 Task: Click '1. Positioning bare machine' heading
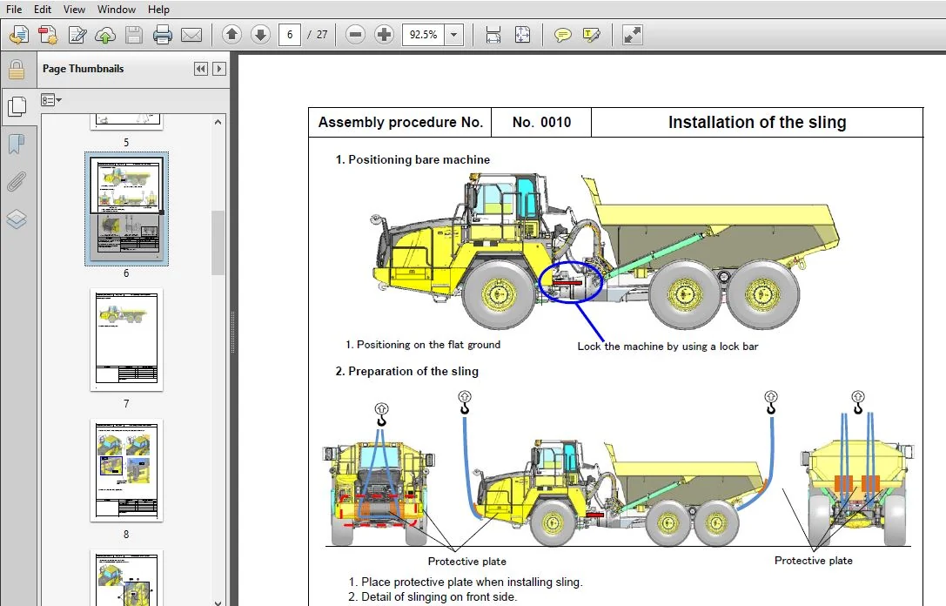point(413,159)
